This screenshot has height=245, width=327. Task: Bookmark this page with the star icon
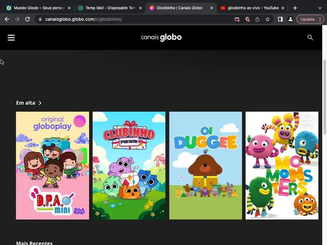tap(268, 19)
